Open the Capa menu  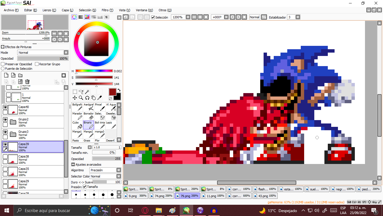pyautogui.click(x=67, y=10)
